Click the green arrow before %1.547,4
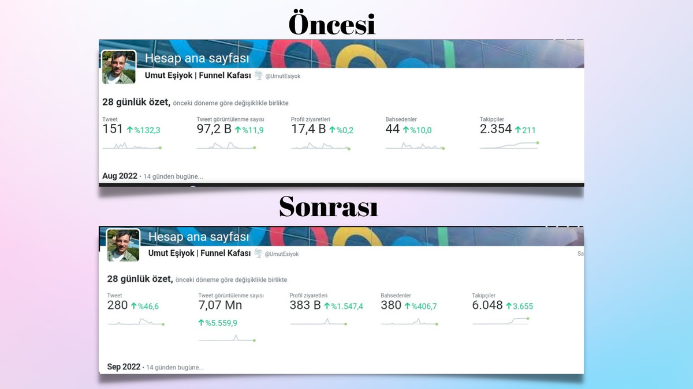The height and width of the screenshot is (389, 693). click(x=326, y=306)
